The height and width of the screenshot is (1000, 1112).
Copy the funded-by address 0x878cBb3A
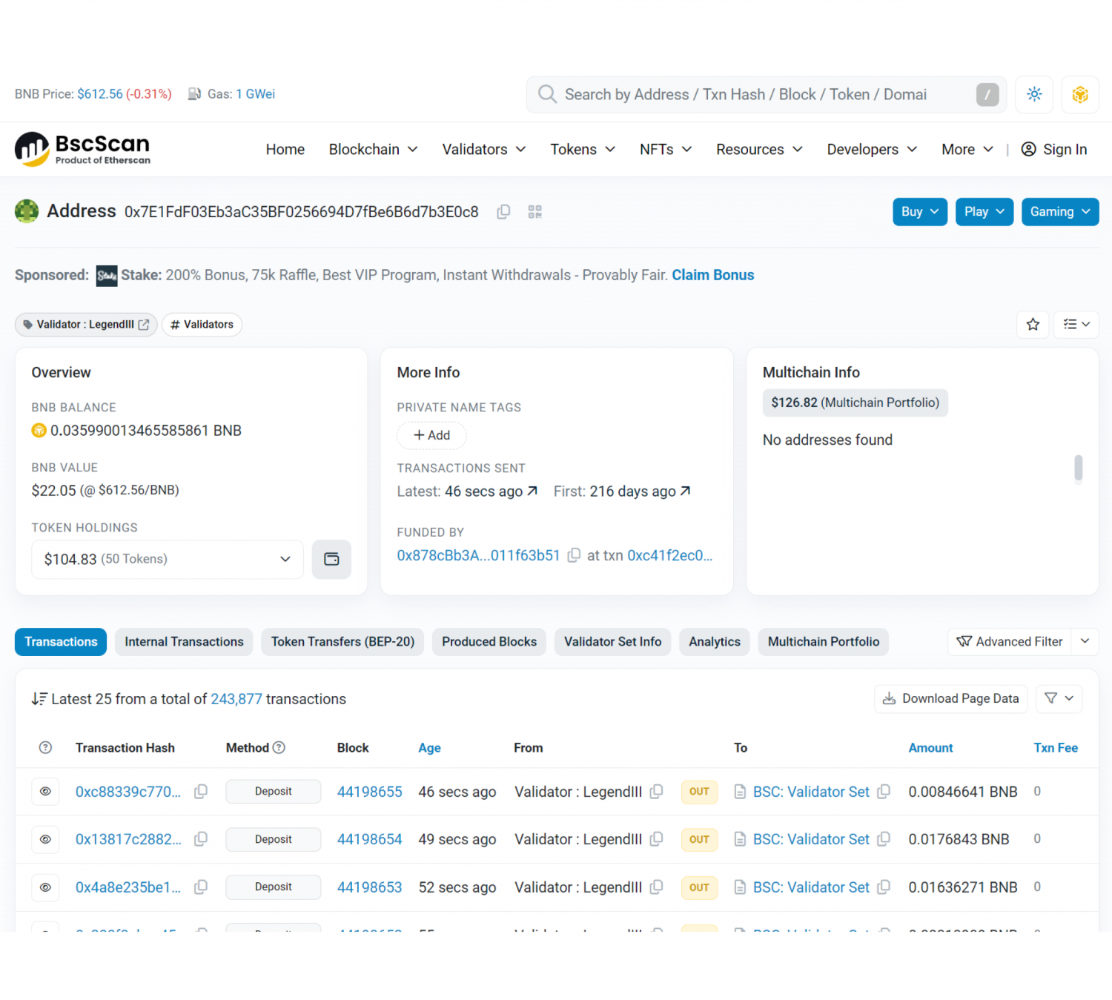574,555
